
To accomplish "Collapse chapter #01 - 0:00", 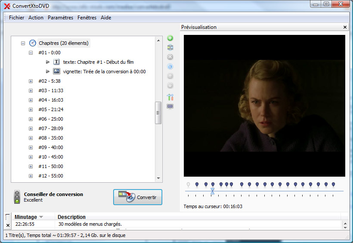I will [31, 53].
